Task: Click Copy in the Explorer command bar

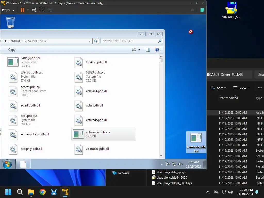Action: pyautogui.click(x=12, y=50)
